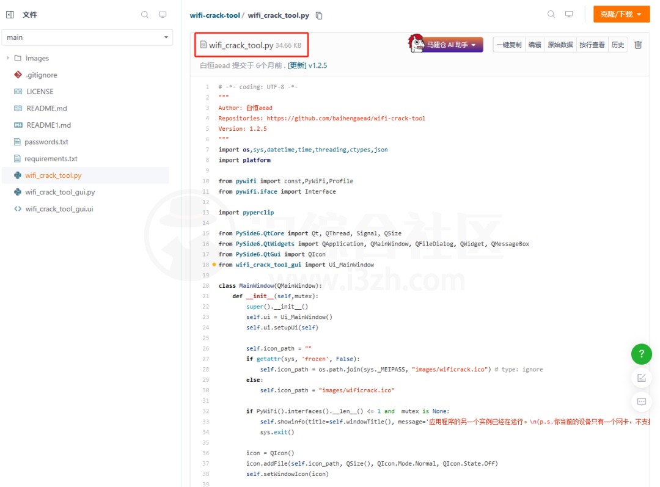Collapse the file sidebar panel icon
Image resolution: width=660 pixels, height=487 pixels.
coord(10,15)
